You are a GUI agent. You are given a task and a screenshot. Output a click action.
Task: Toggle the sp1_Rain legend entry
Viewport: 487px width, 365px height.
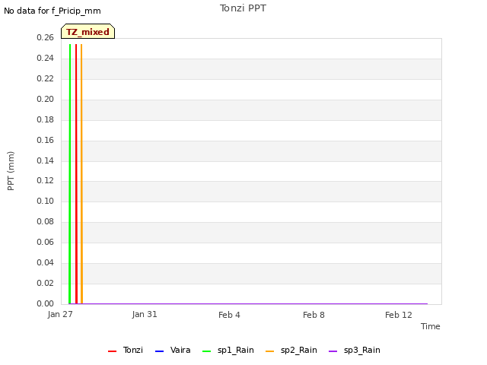coord(228,350)
